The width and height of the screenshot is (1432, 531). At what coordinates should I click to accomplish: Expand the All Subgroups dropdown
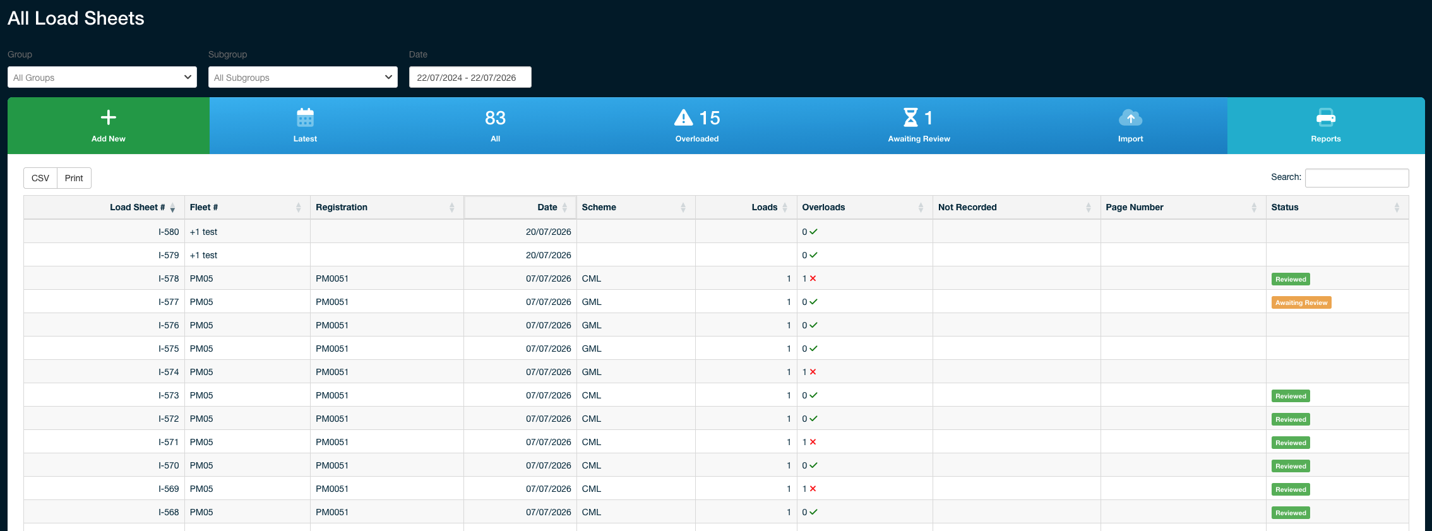coord(303,77)
